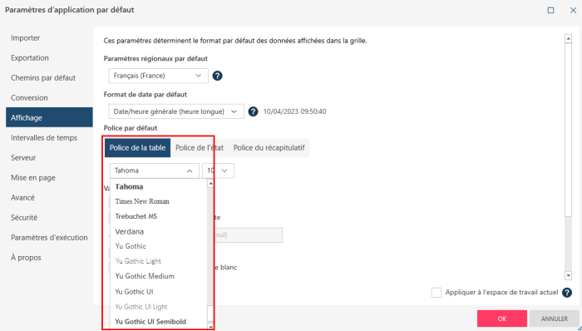This screenshot has width=582, height=331.
Task: Open the Français (France) regional dropdown
Action: pos(159,76)
